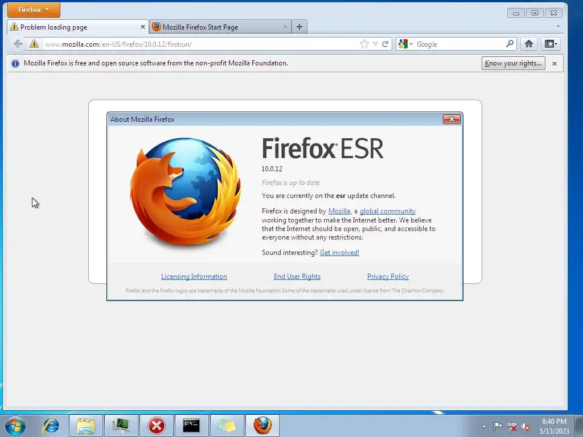The width and height of the screenshot is (583, 437).
Task: Open the Google search engine selector
Action: 405,44
